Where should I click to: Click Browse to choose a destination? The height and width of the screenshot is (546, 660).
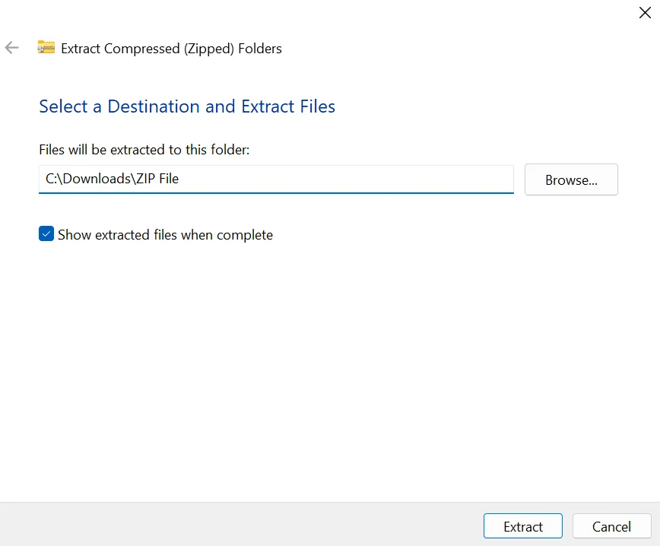click(571, 179)
